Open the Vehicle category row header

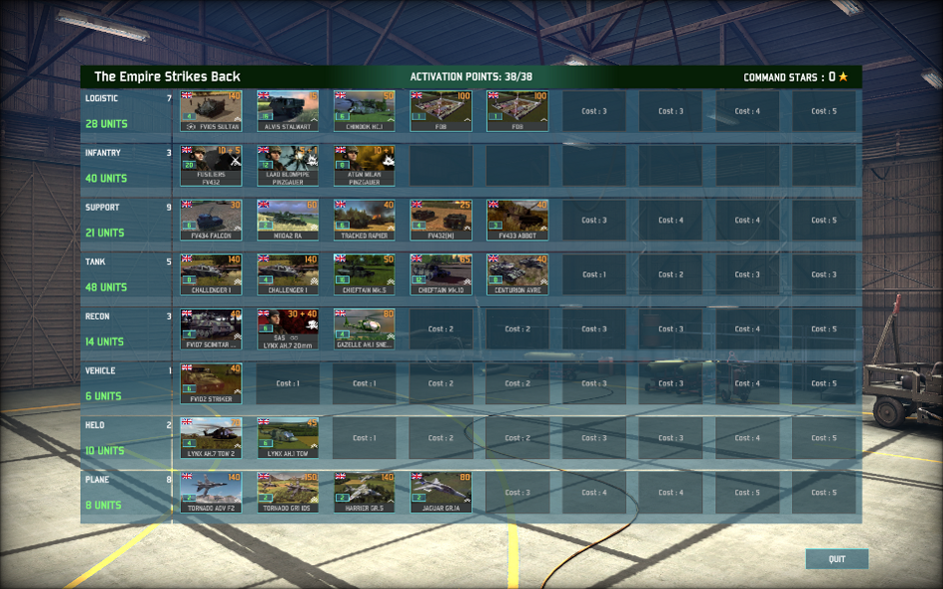[x=127, y=383]
